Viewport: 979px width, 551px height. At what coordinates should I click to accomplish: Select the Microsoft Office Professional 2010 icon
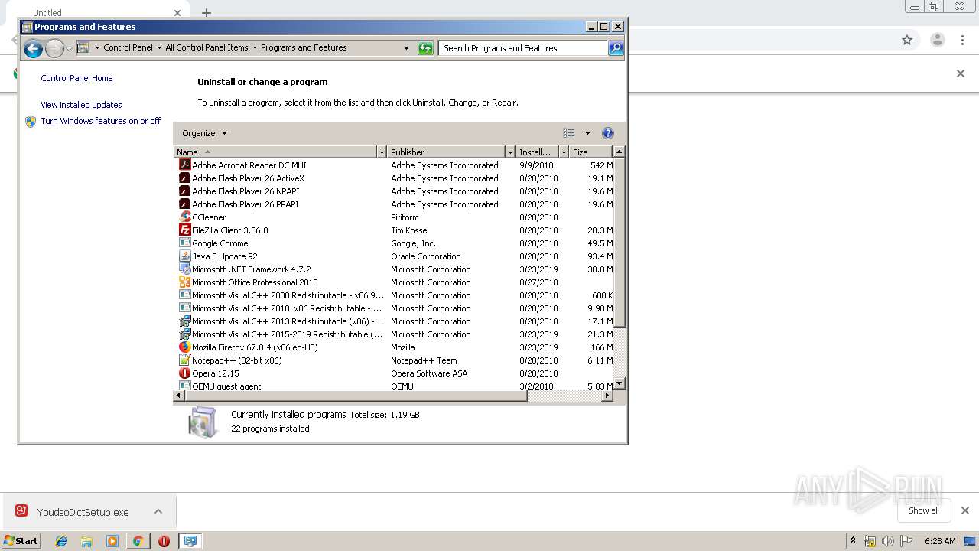(x=184, y=282)
